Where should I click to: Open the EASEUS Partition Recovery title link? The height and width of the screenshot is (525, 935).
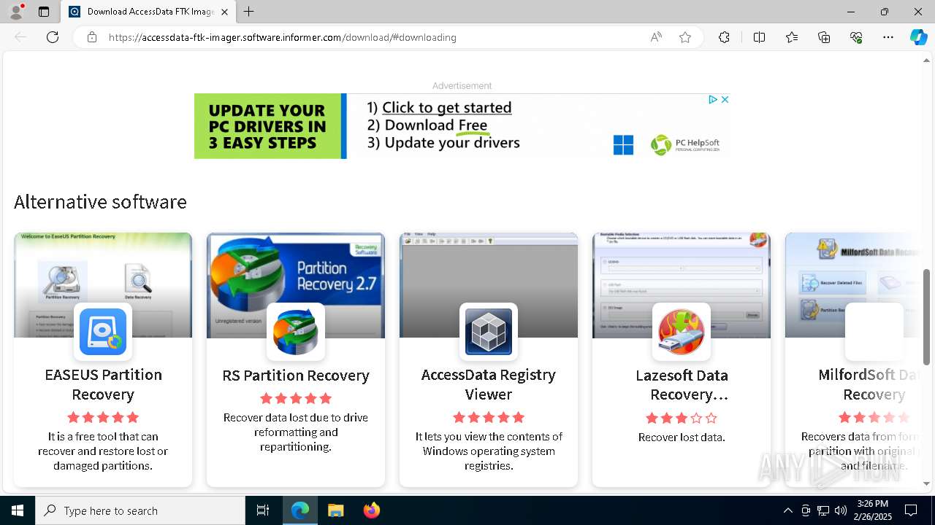click(103, 384)
